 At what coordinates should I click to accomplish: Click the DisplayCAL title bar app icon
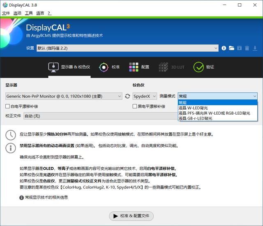(5, 5)
